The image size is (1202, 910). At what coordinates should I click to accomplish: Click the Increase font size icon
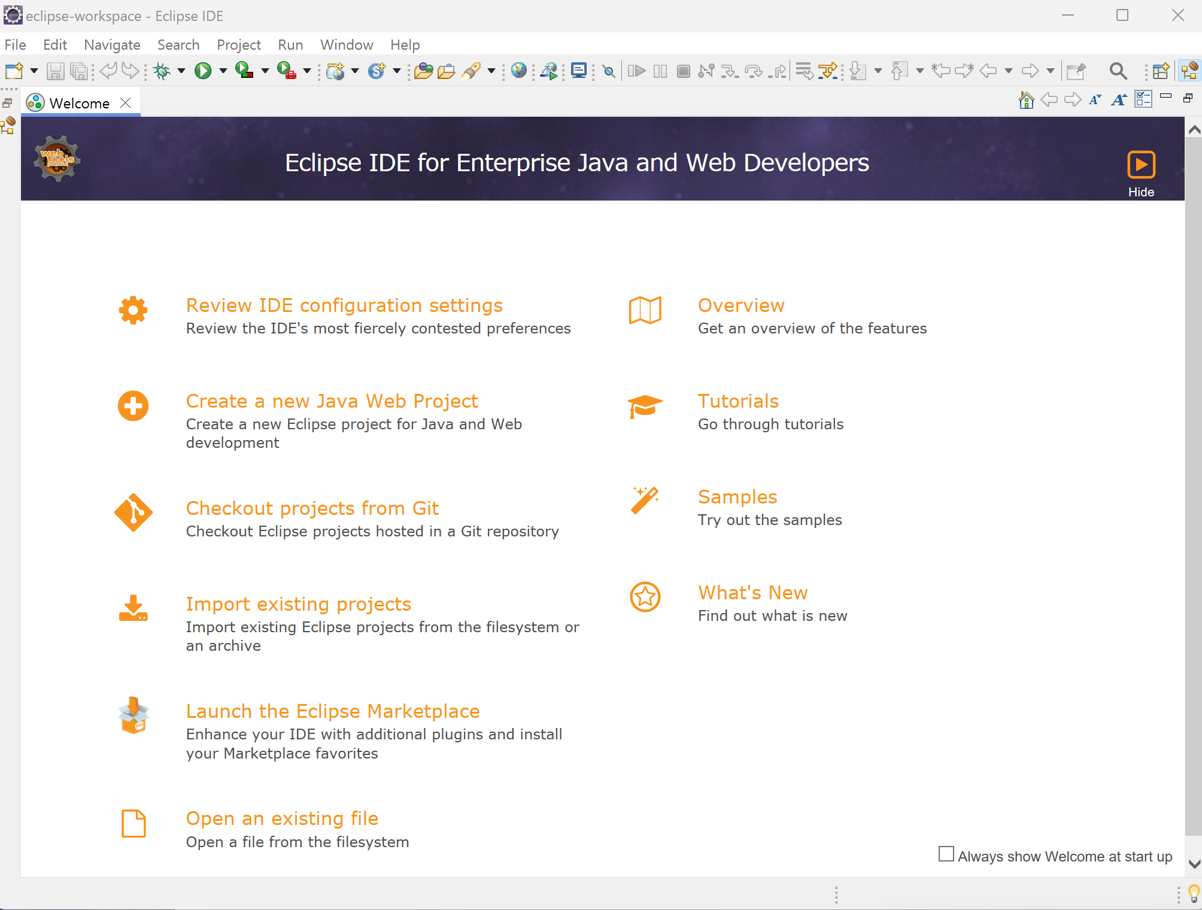click(1119, 100)
